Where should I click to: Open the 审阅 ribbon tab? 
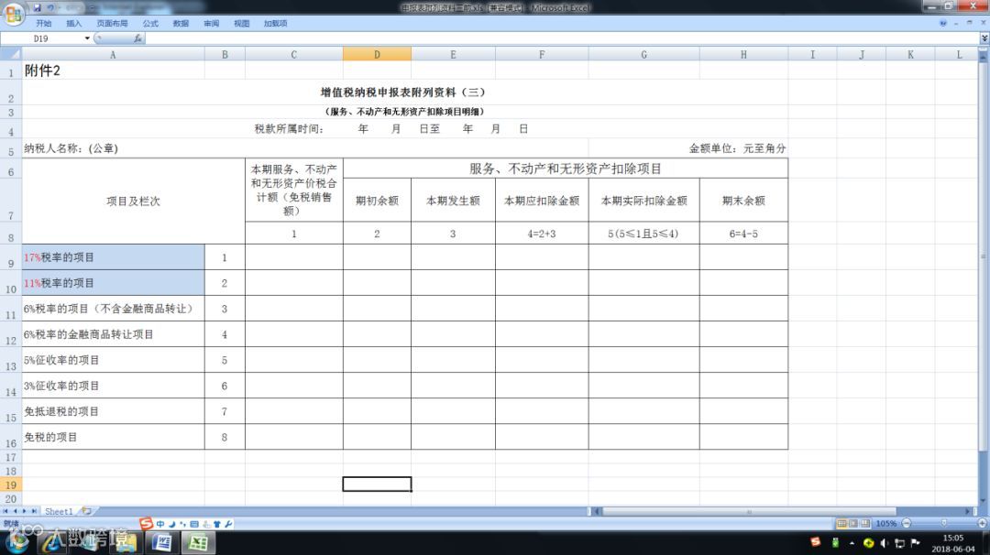click(212, 23)
